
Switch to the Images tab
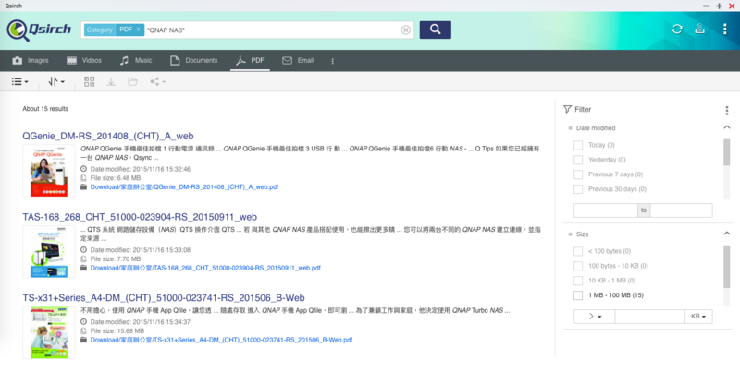31,60
